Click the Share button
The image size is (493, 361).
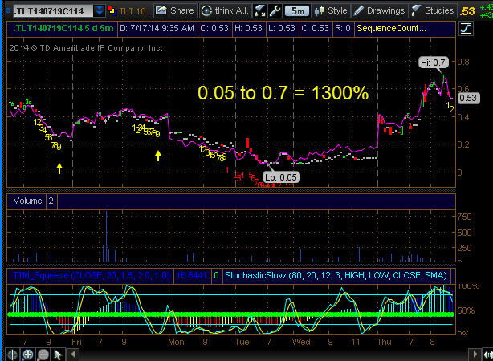point(174,10)
